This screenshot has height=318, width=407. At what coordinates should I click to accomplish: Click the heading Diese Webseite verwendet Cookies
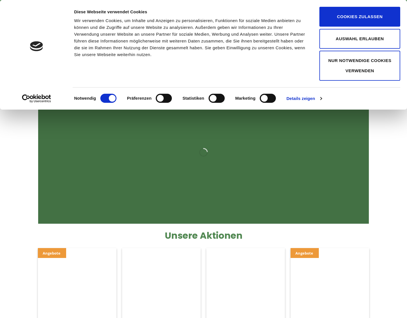pyautogui.click(x=111, y=12)
